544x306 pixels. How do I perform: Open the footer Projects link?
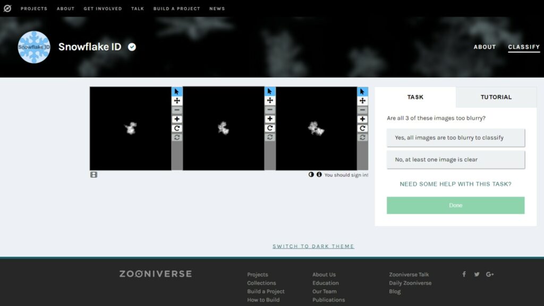[x=258, y=275]
